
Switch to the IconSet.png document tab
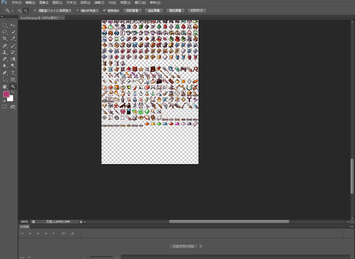pos(40,18)
